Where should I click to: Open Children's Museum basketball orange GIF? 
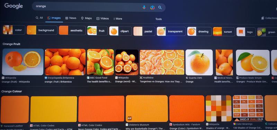pyautogui.click(x=146, y=109)
